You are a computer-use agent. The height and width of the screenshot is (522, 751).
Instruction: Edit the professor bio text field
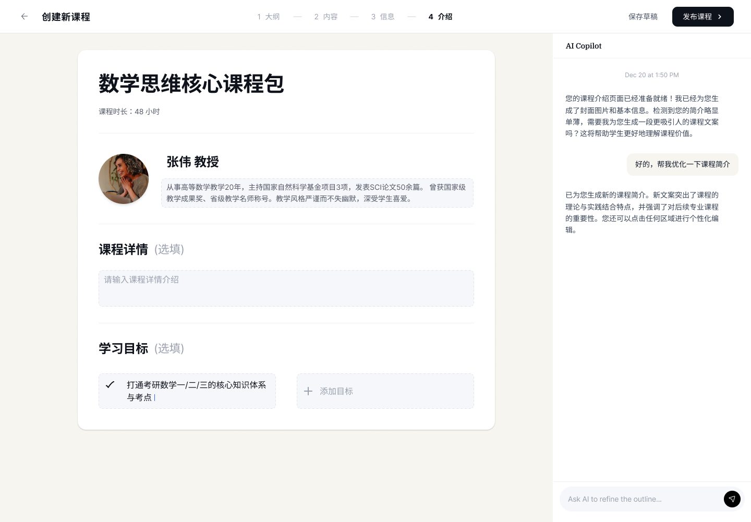coord(317,192)
